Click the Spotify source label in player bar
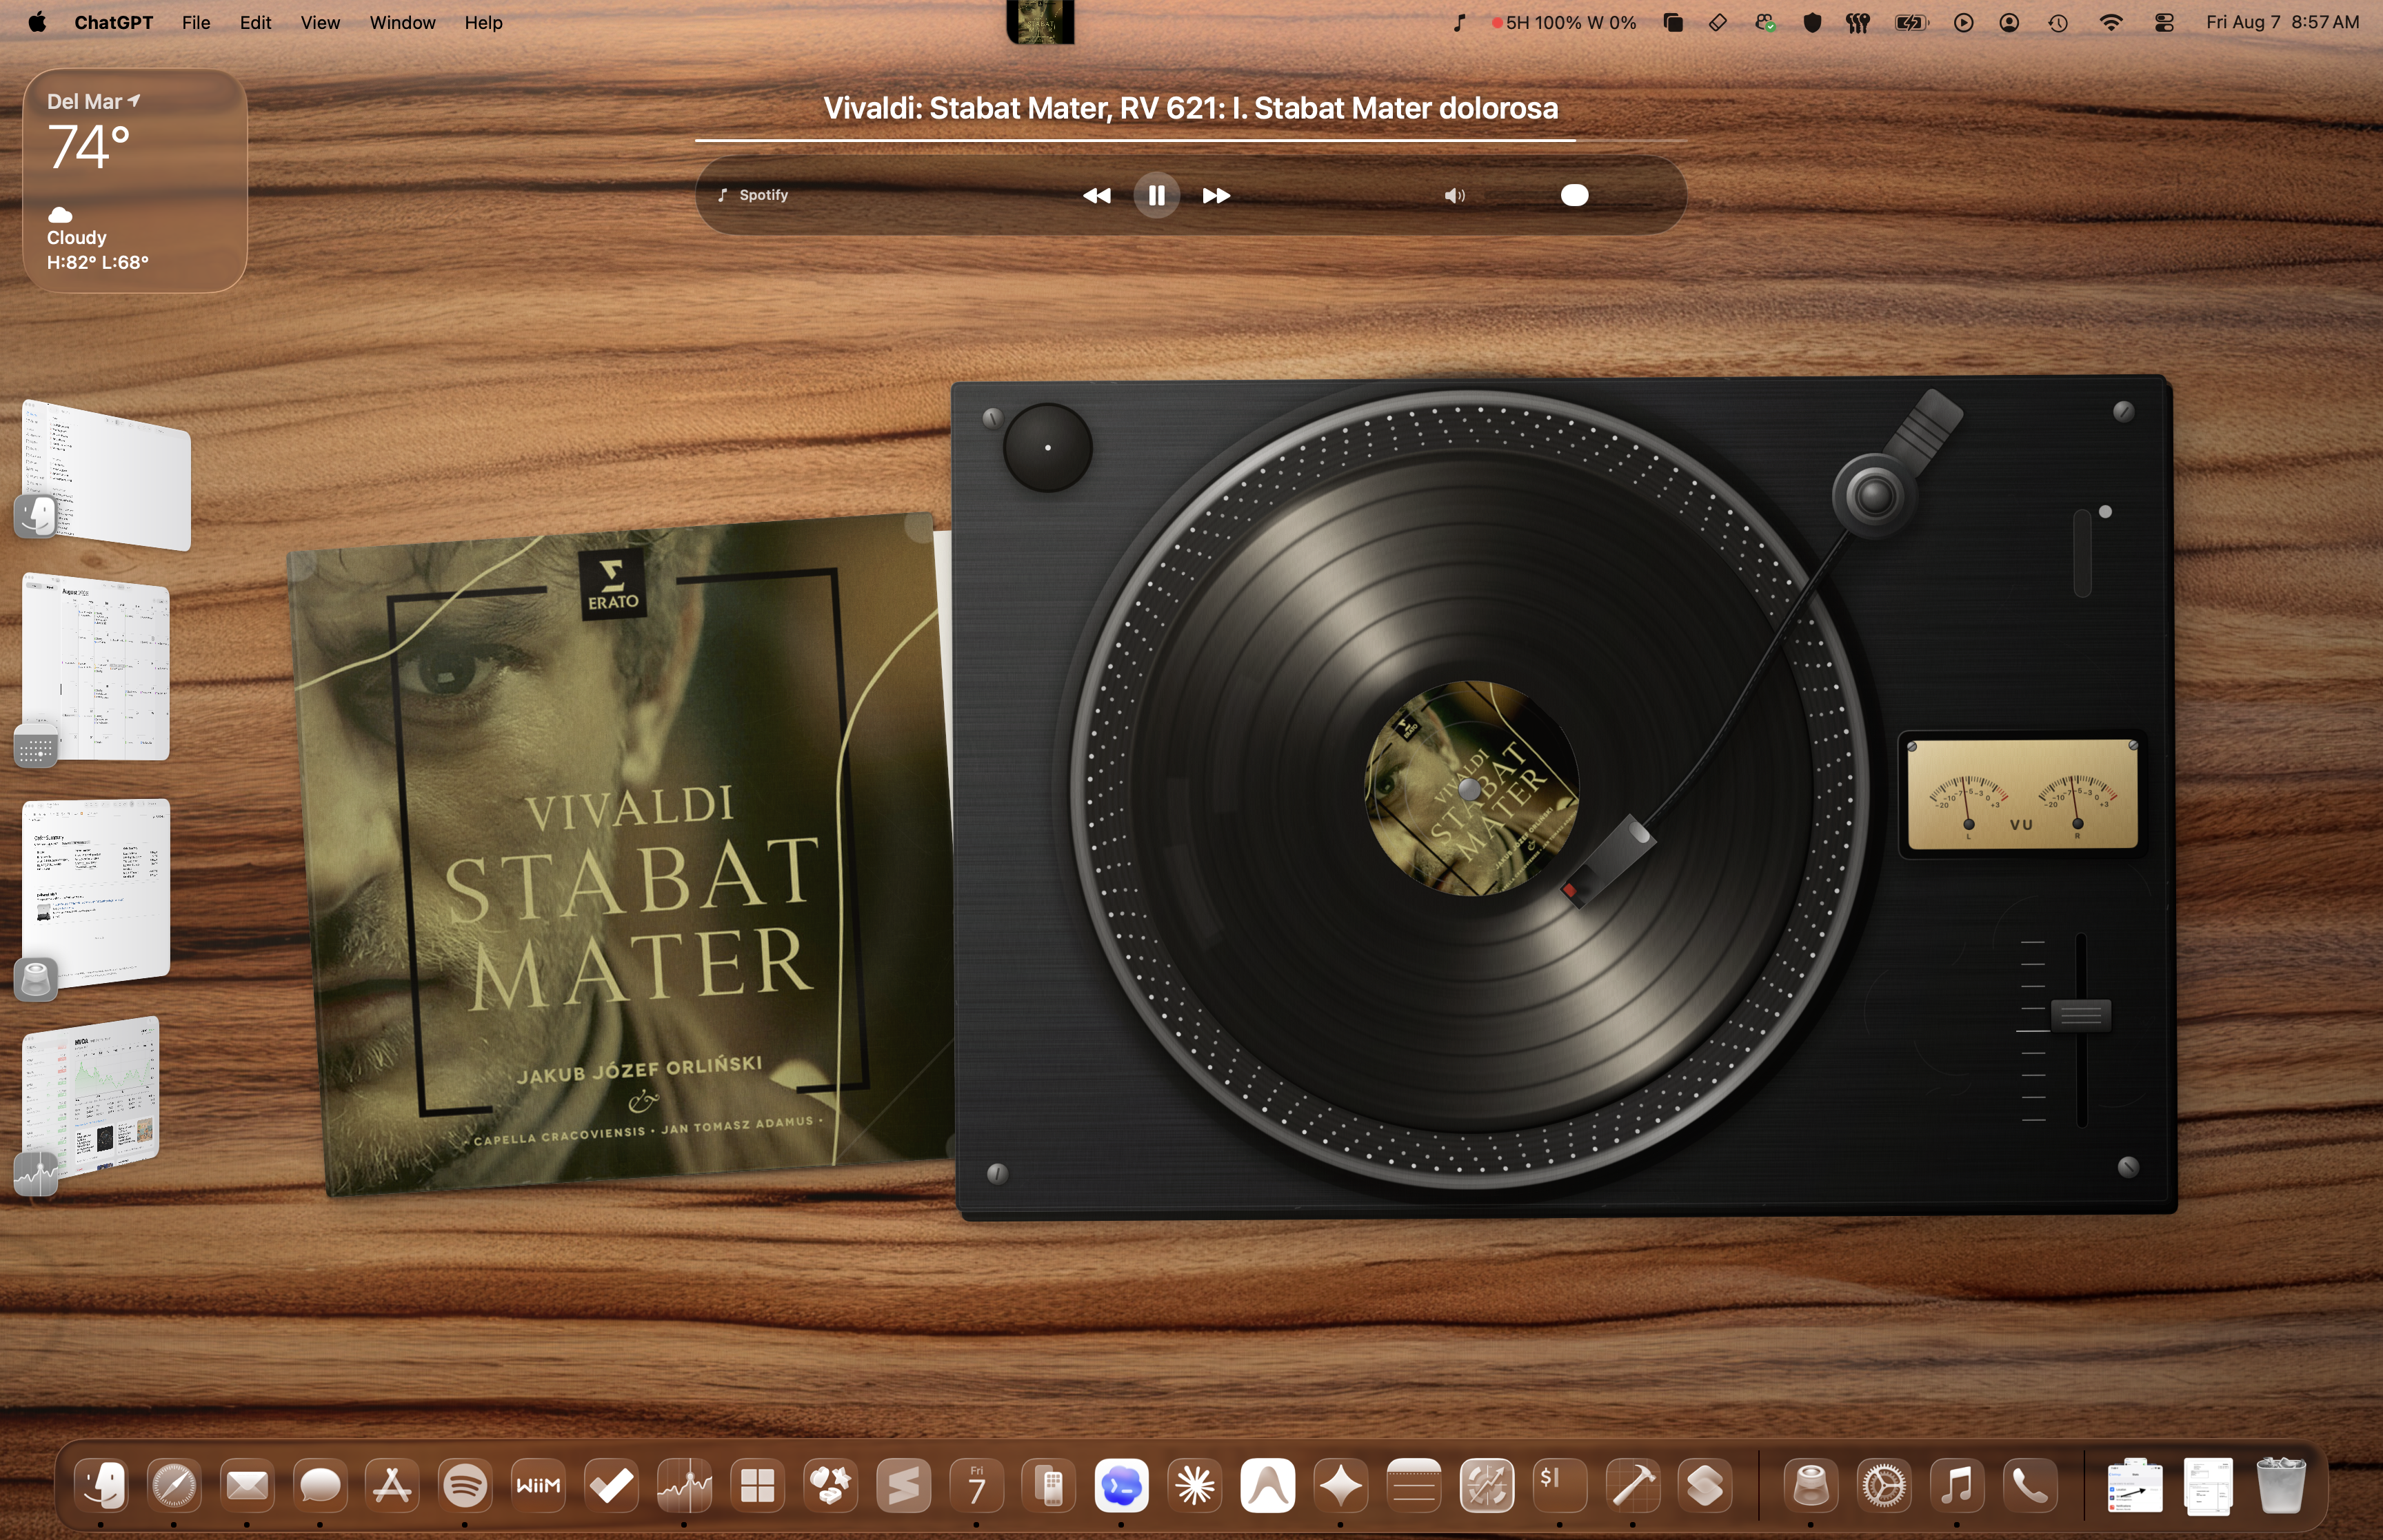Screen dimensions: 2383x1540 [753, 195]
